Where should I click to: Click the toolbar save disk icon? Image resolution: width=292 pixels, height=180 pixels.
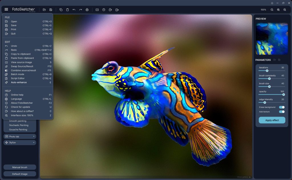[x=51, y=10]
